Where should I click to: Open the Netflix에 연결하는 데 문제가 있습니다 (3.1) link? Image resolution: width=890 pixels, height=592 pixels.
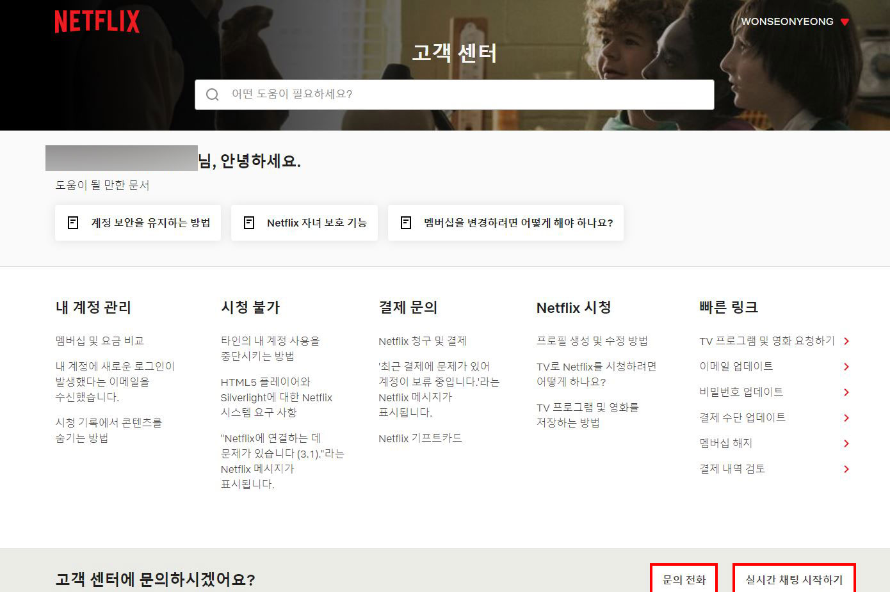point(282,461)
